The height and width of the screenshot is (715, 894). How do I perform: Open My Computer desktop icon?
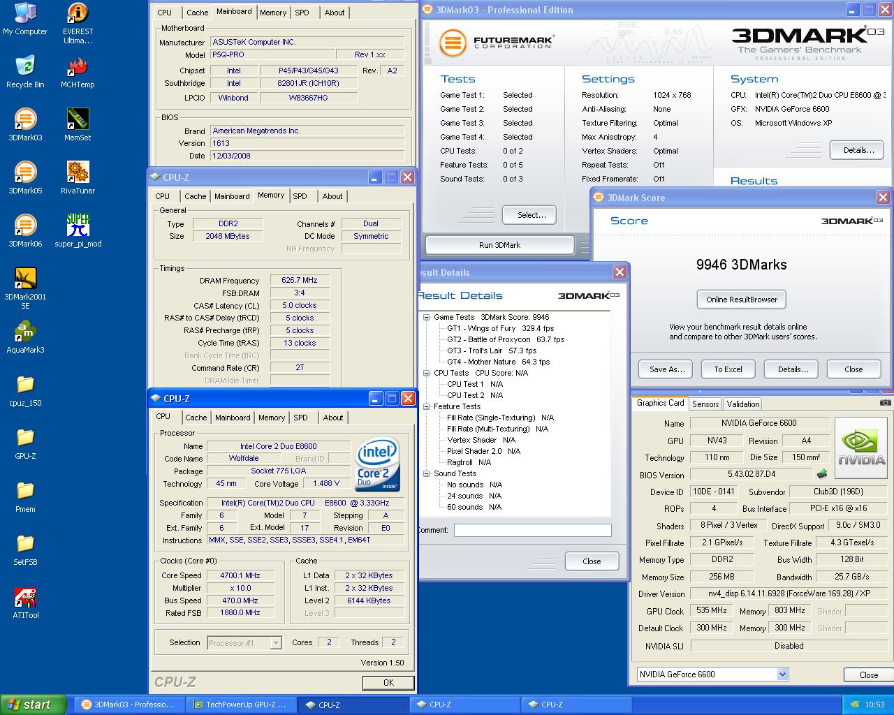click(x=25, y=20)
